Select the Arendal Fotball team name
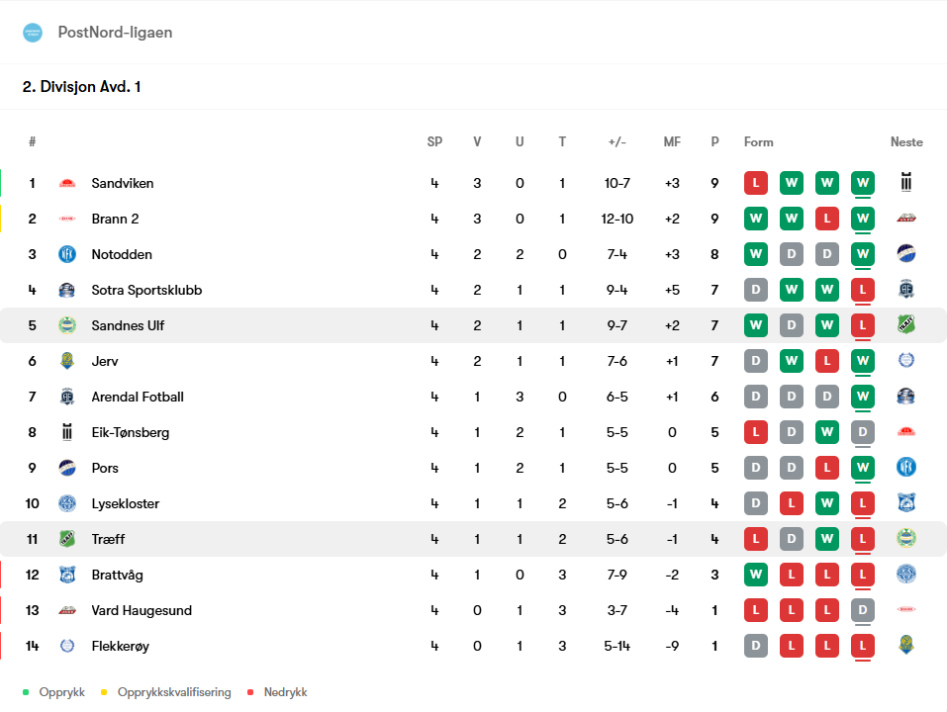Screen dimensions: 947x712 click(x=138, y=397)
